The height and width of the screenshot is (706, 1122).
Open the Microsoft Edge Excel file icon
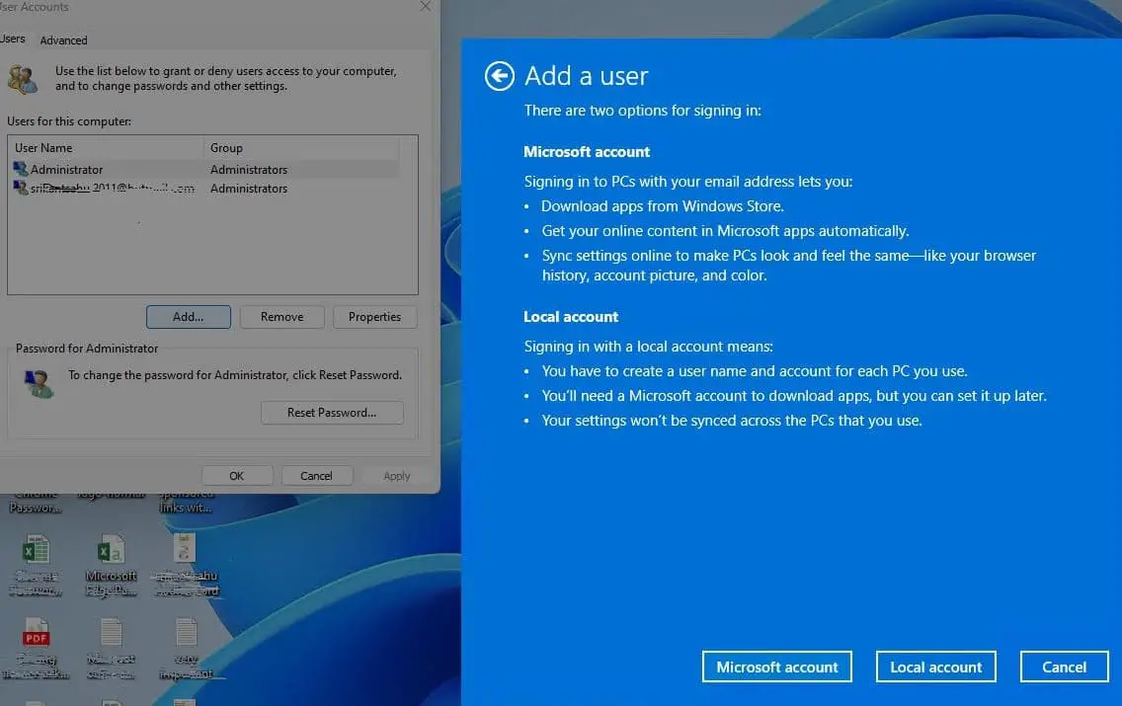pos(111,550)
